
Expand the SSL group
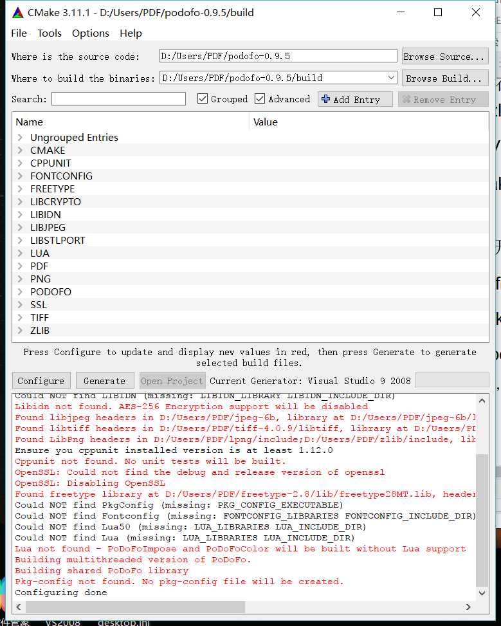tap(20, 304)
